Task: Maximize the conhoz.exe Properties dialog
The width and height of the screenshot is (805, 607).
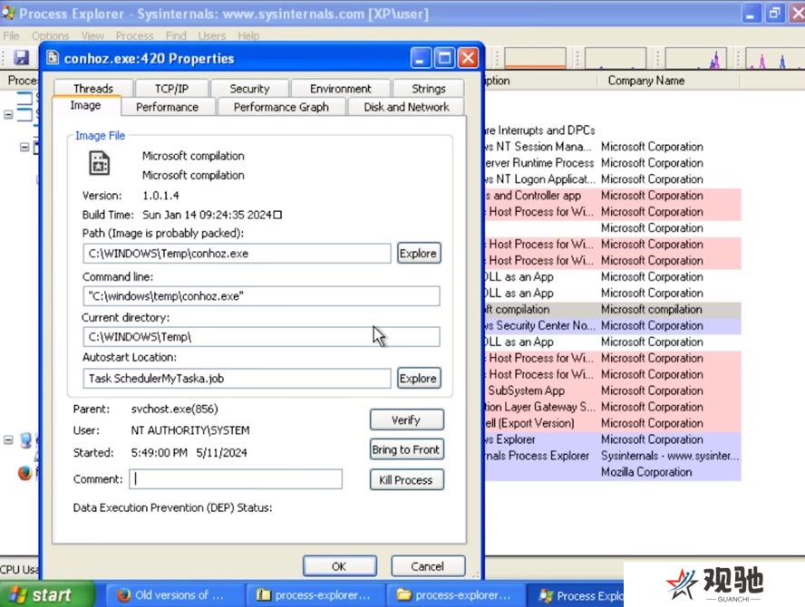Action: (x=444, y=58)
